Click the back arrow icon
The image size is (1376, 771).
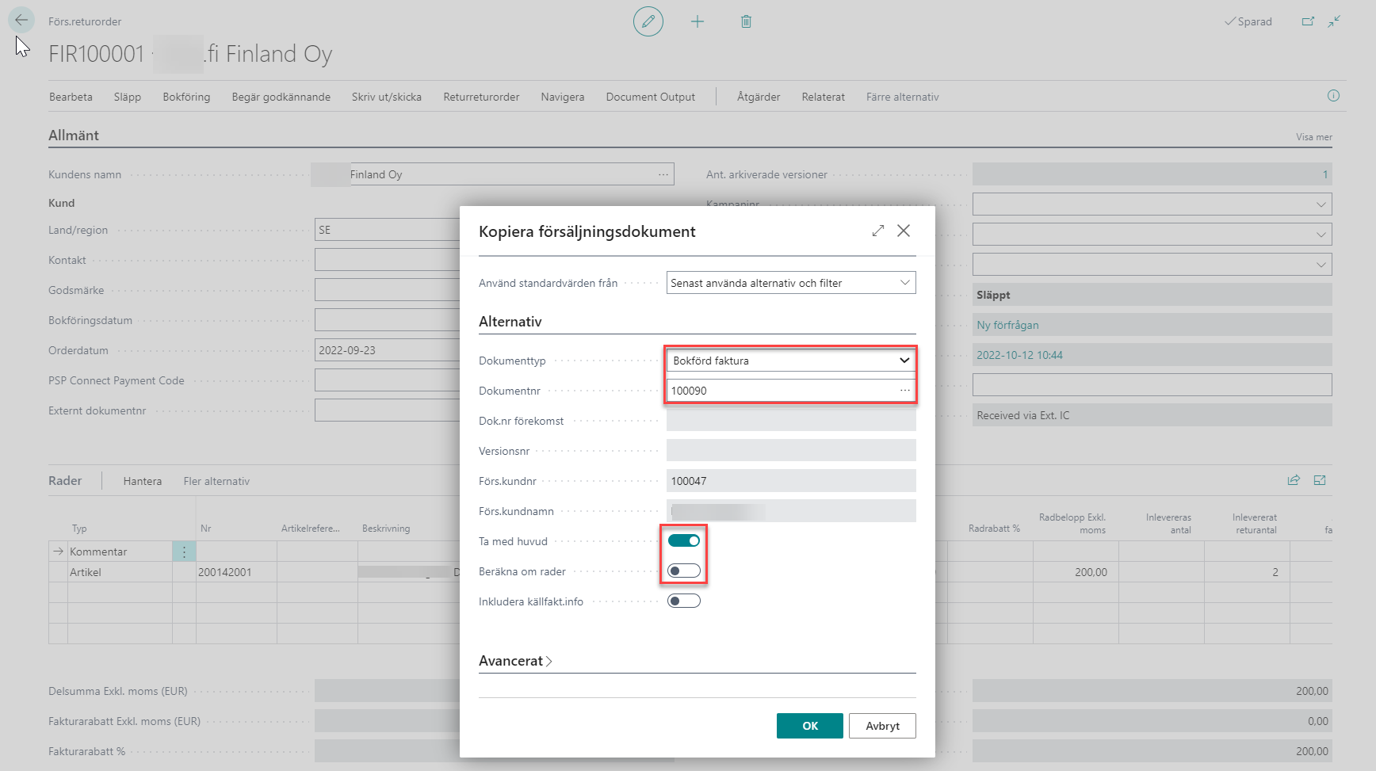click(21, 21)
